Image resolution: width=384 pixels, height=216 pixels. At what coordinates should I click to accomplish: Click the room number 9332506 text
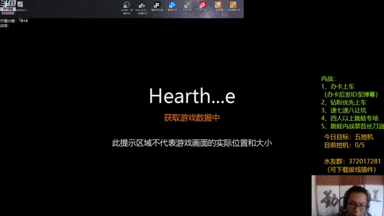pos(8,13)
